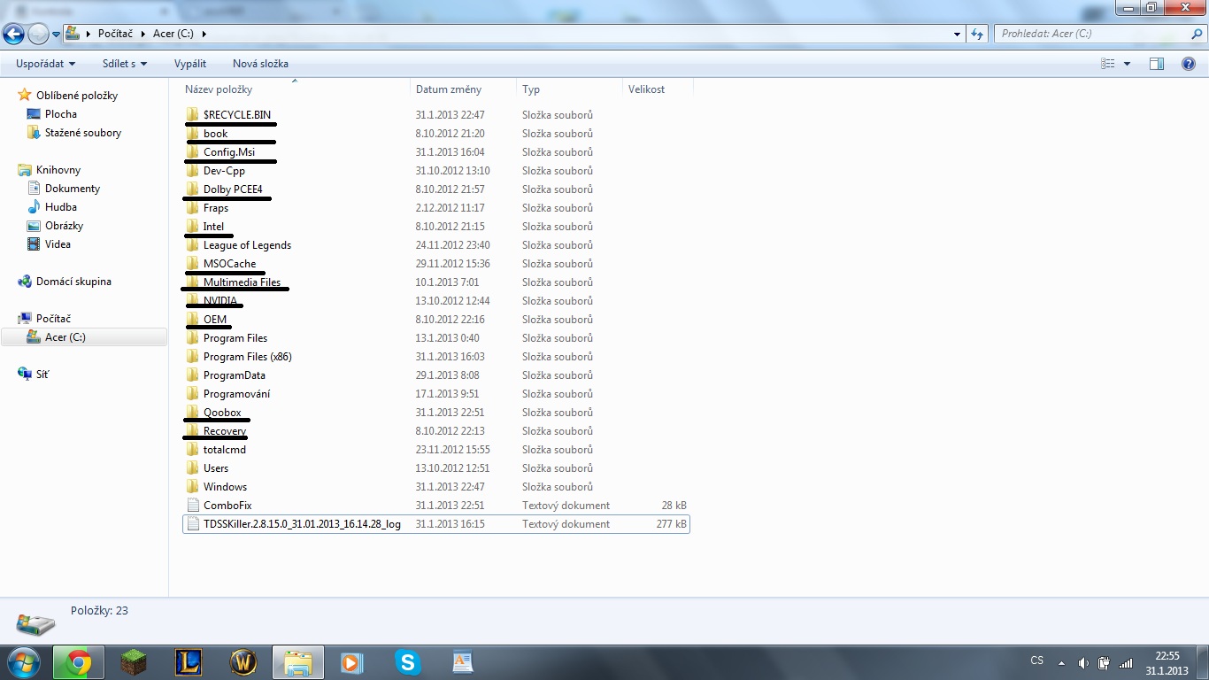Image resolution: width=1209 pixels, height=680 pixels.
Task: Select Stažené soubory in navigation pane
Action: [x=83, y=133]
